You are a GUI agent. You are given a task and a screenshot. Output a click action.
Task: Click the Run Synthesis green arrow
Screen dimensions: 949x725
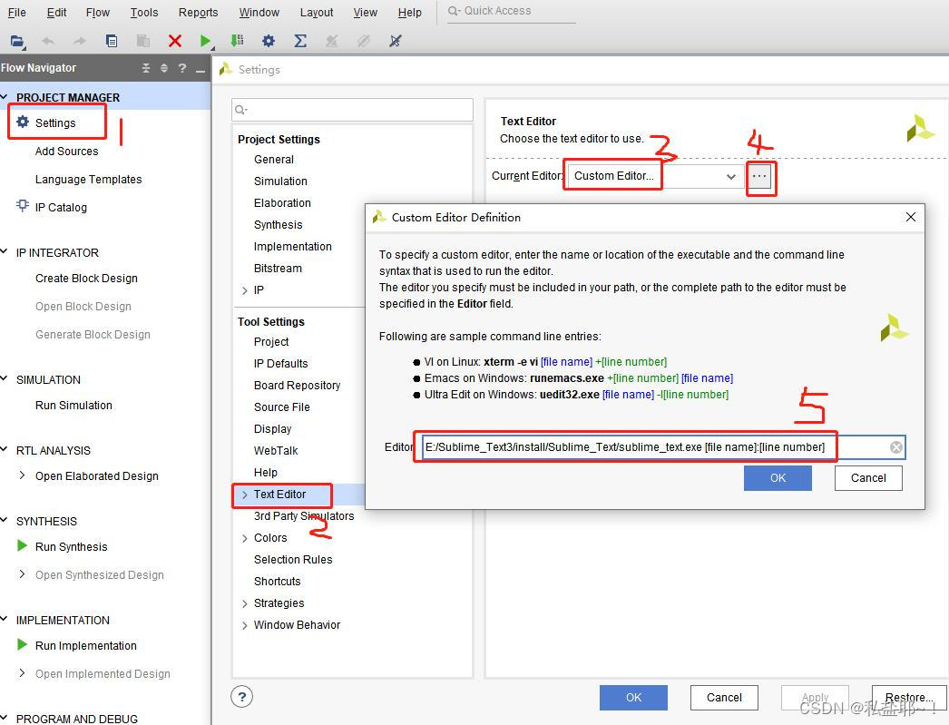(x=23, y=546)
